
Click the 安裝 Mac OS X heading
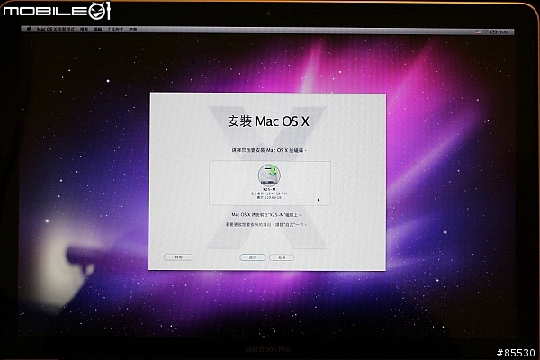[268, 121]
